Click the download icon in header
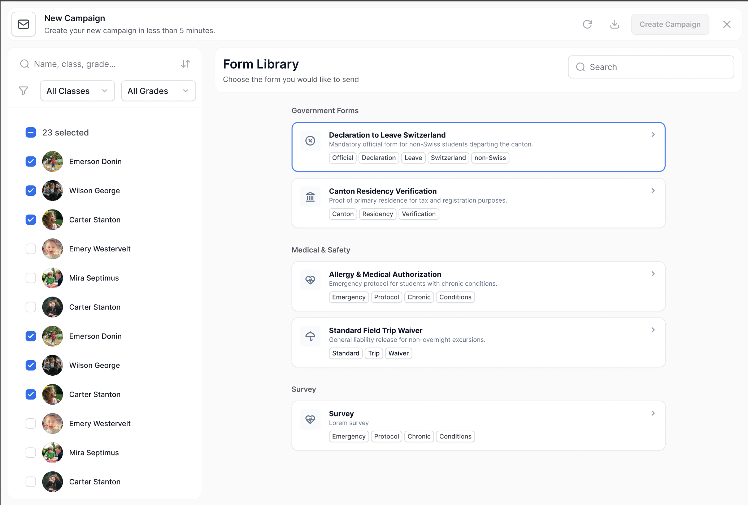Screen dimensions: 748x505 [x=614, y=24]
